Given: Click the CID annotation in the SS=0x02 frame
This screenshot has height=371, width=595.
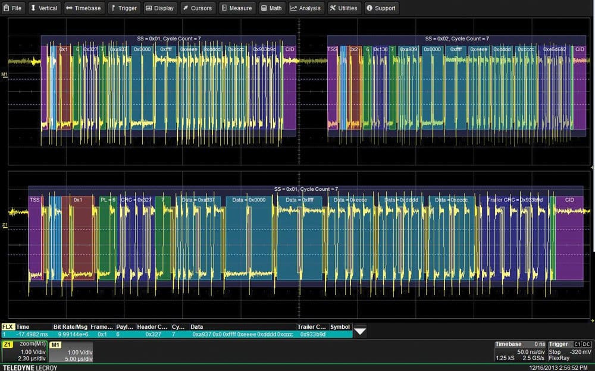Looking at the screenshot, I should [580, 49].
